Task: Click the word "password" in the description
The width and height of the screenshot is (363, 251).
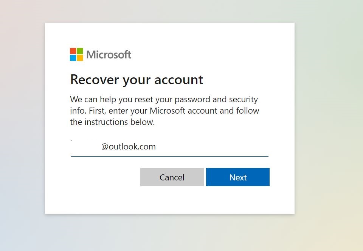Action: pyautogui.click(x=192, y=99)
